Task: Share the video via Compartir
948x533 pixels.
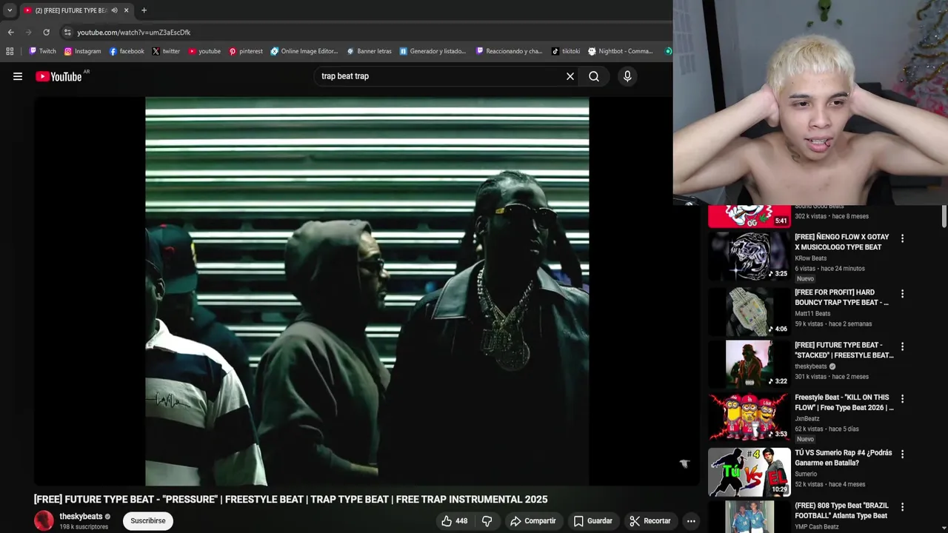Action: 533,521
